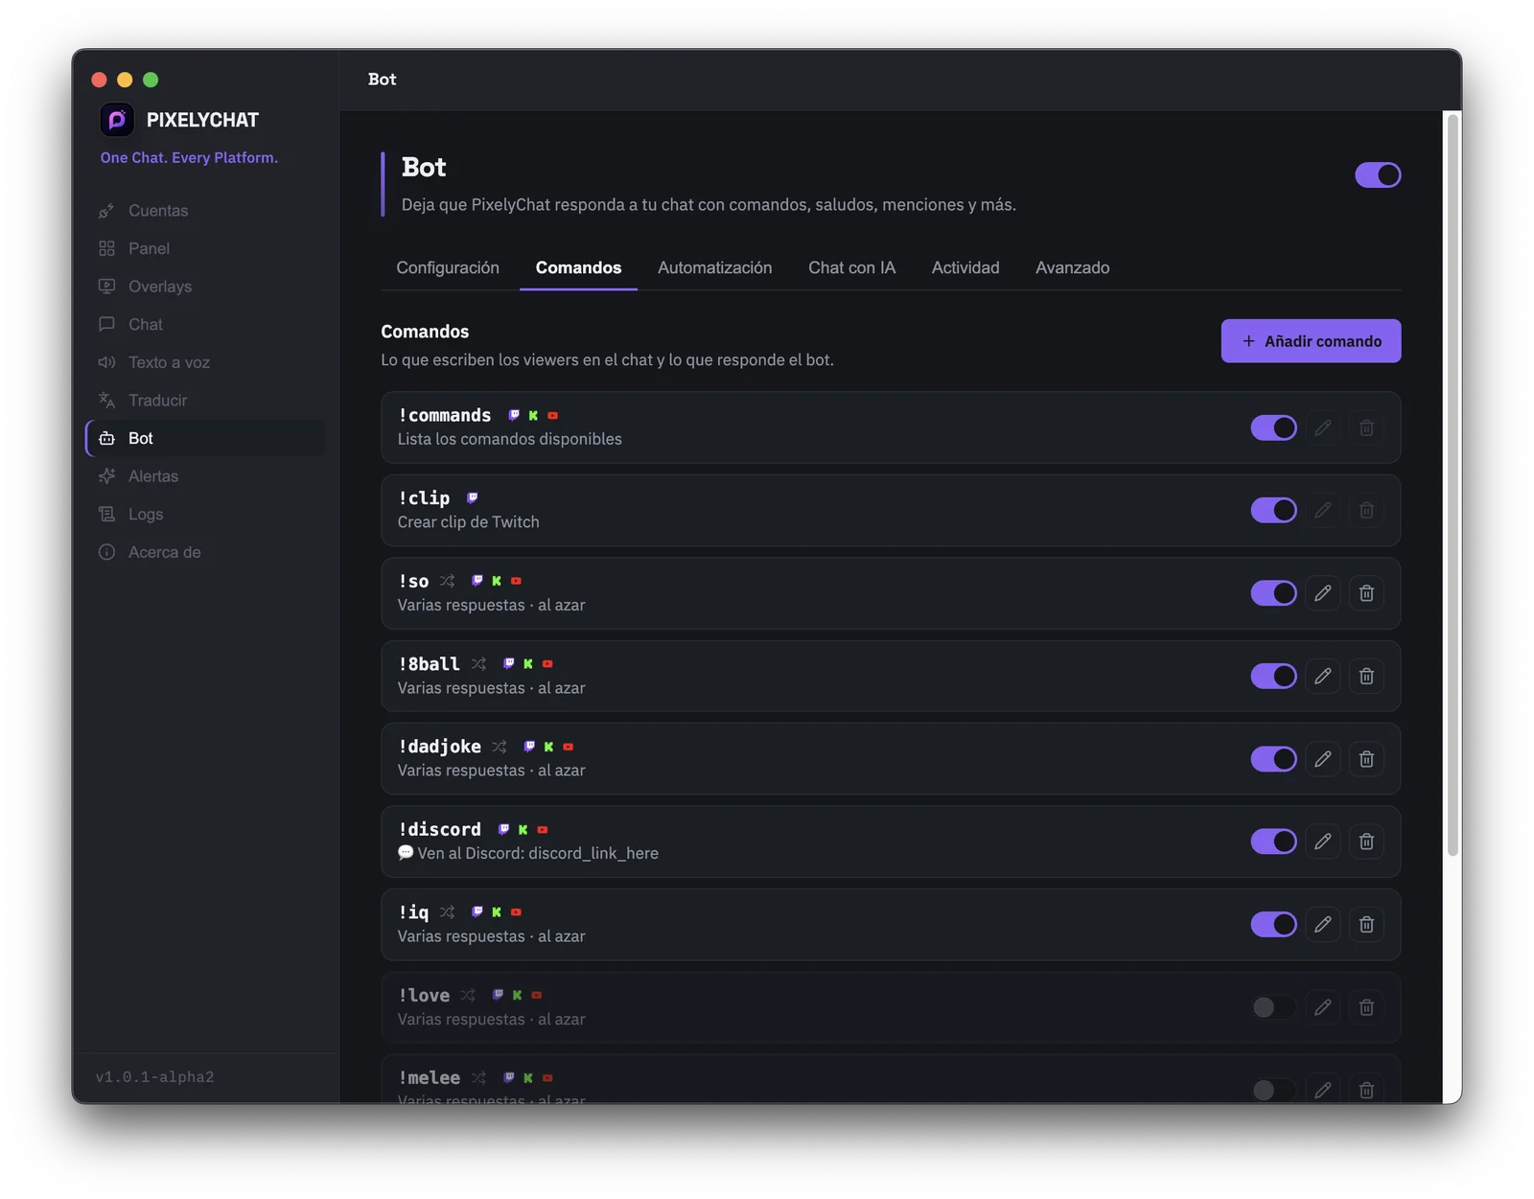This screenshot has width=1534, height=1199.
Task: Delete the !discord command
Action: (1366, 842)
